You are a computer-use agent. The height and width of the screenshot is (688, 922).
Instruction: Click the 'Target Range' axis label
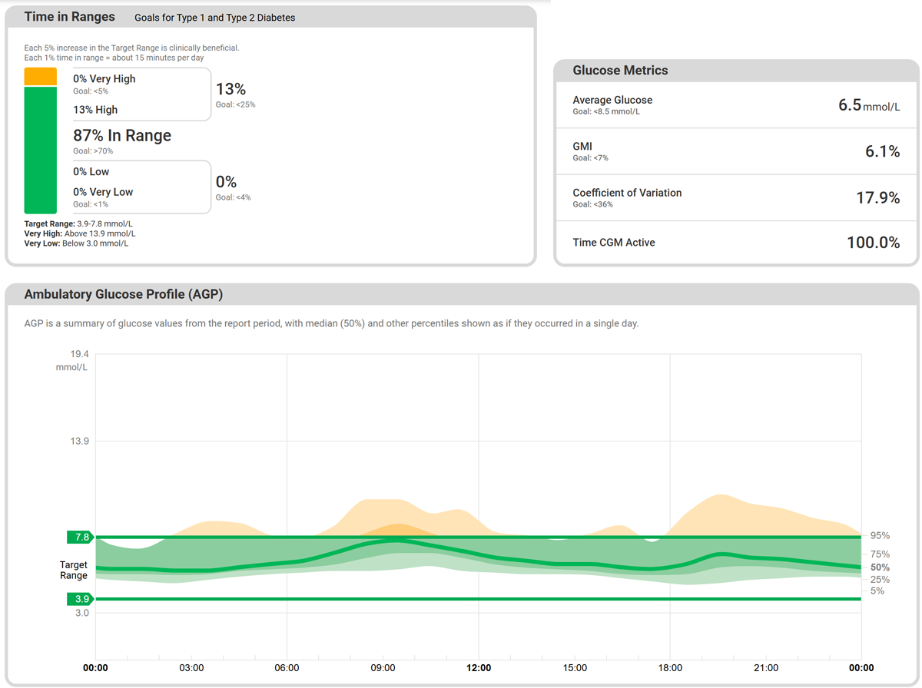(74, 570)
